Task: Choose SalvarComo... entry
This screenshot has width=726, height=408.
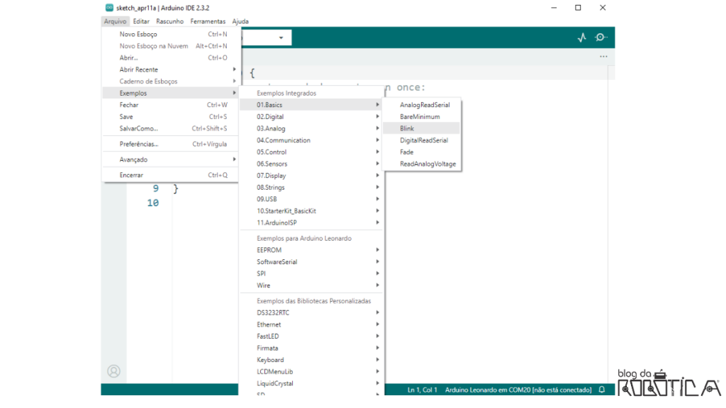Action: [170, 129]
